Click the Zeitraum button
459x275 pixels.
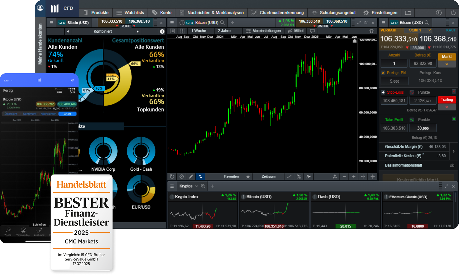tap(268, 177)
